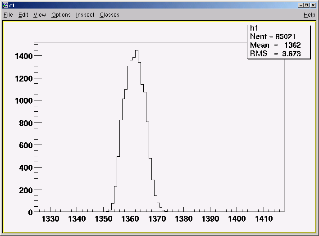
Task: Click y-axis label 1200
Action: point(24,78)
